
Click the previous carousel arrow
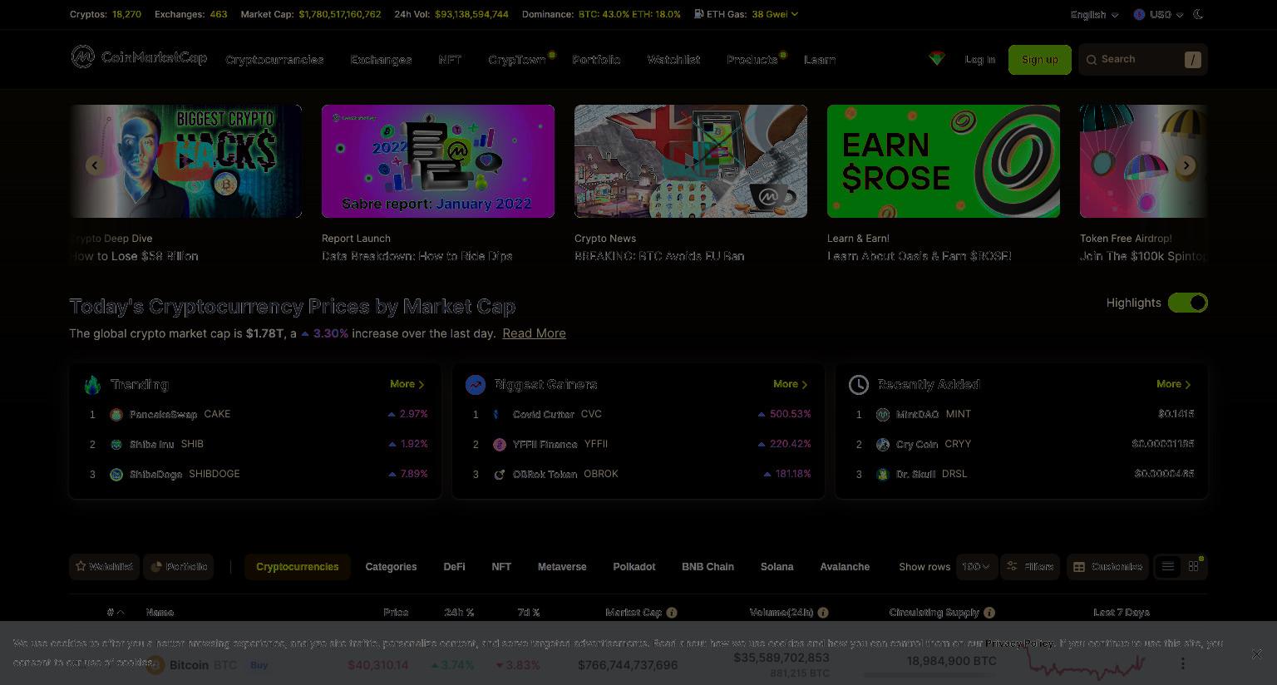pos(95,165)
